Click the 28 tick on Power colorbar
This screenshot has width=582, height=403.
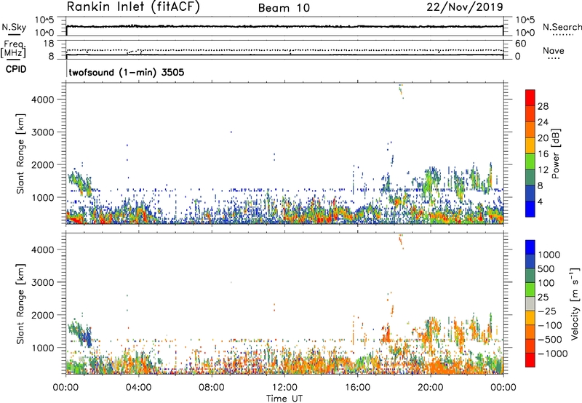(543, 106)
